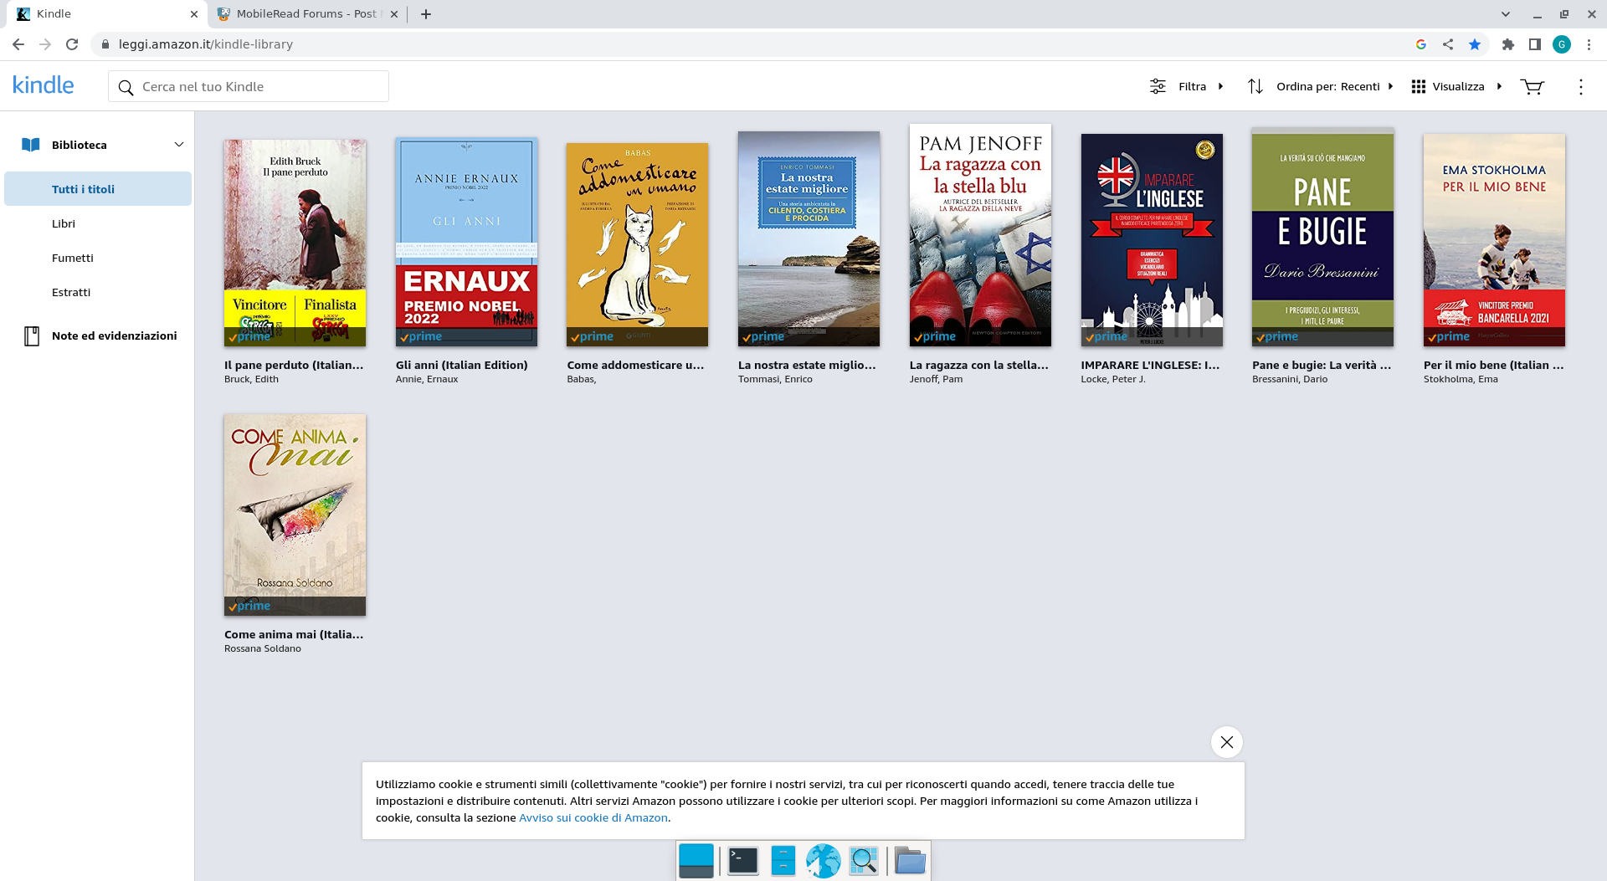Click the Kindle logo
This screenshot has width=1607, height=881.
[43, 85]
